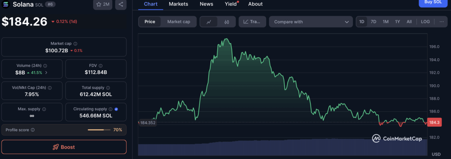Open TradingView chart option

(252, 22)
